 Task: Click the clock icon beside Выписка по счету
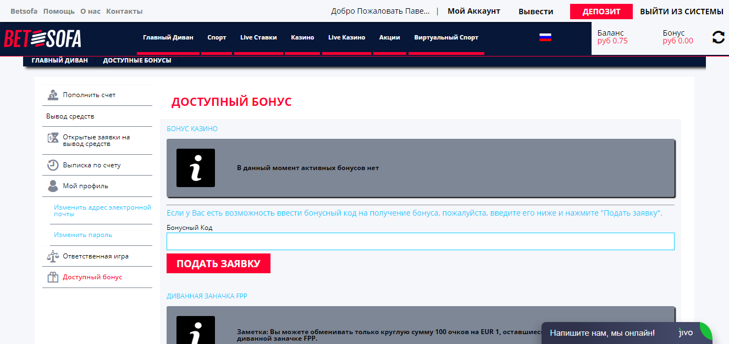(53, 165)
